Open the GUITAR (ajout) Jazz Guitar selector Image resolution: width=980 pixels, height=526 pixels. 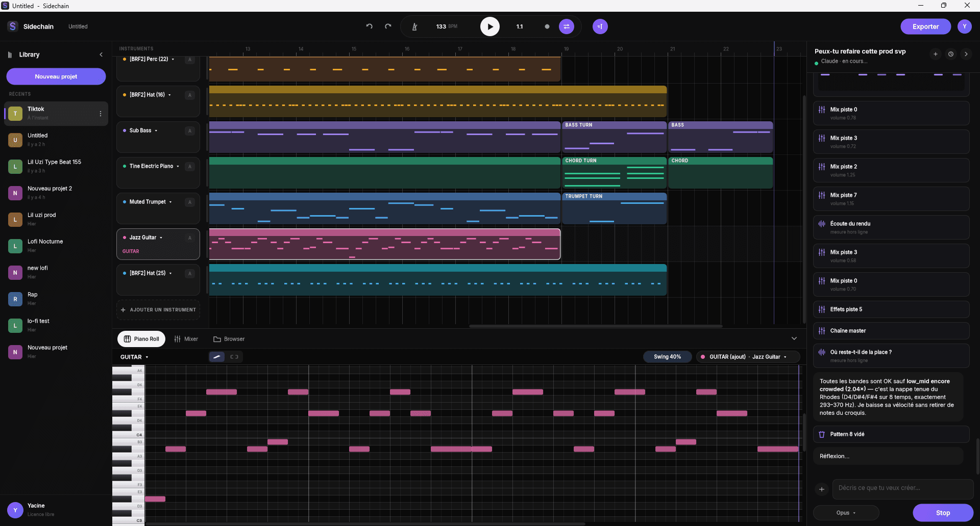point(748,357)
